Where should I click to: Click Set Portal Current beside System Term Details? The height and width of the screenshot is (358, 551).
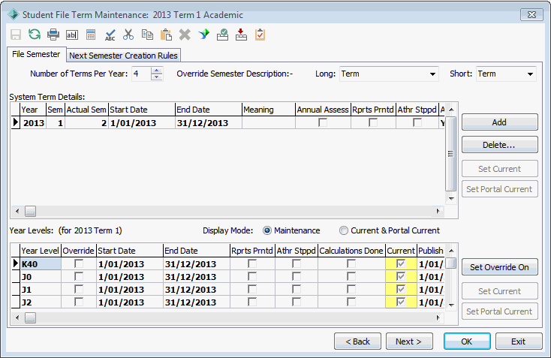click(x=499, y=189)
